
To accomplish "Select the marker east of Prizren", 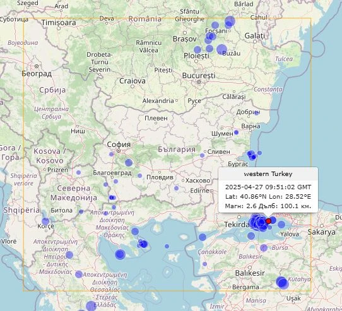I will [78, 172].
